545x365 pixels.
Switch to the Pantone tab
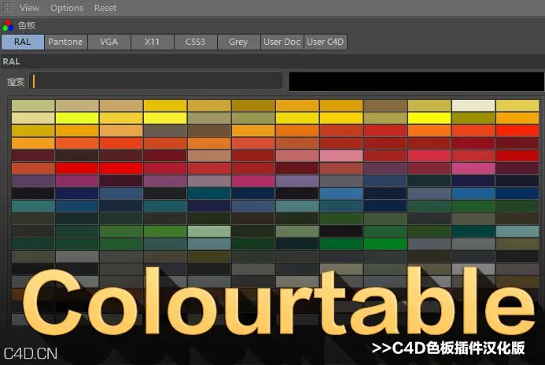[x=65, y=42]
